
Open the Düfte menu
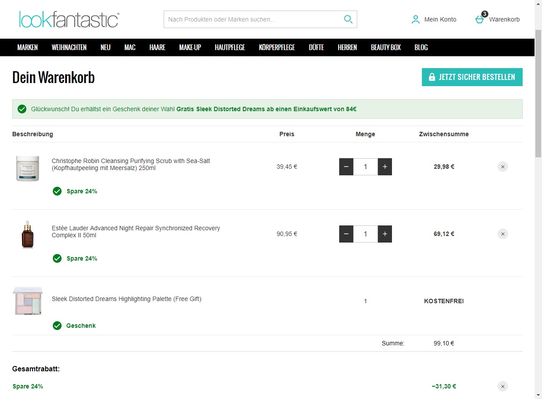click(316, 47)
